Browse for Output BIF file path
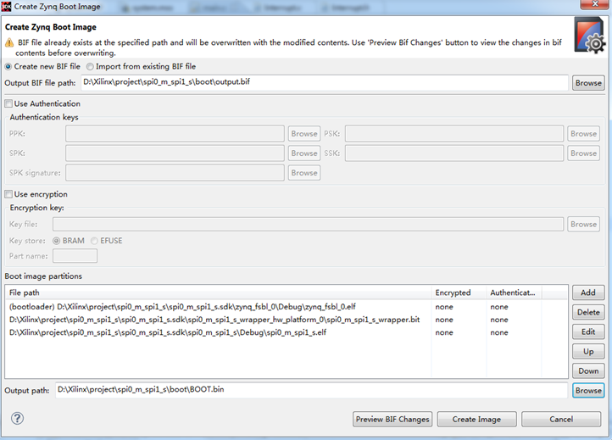Image resolution: width=612 pixels, height=440 pixels. click(x=588, y=83)
